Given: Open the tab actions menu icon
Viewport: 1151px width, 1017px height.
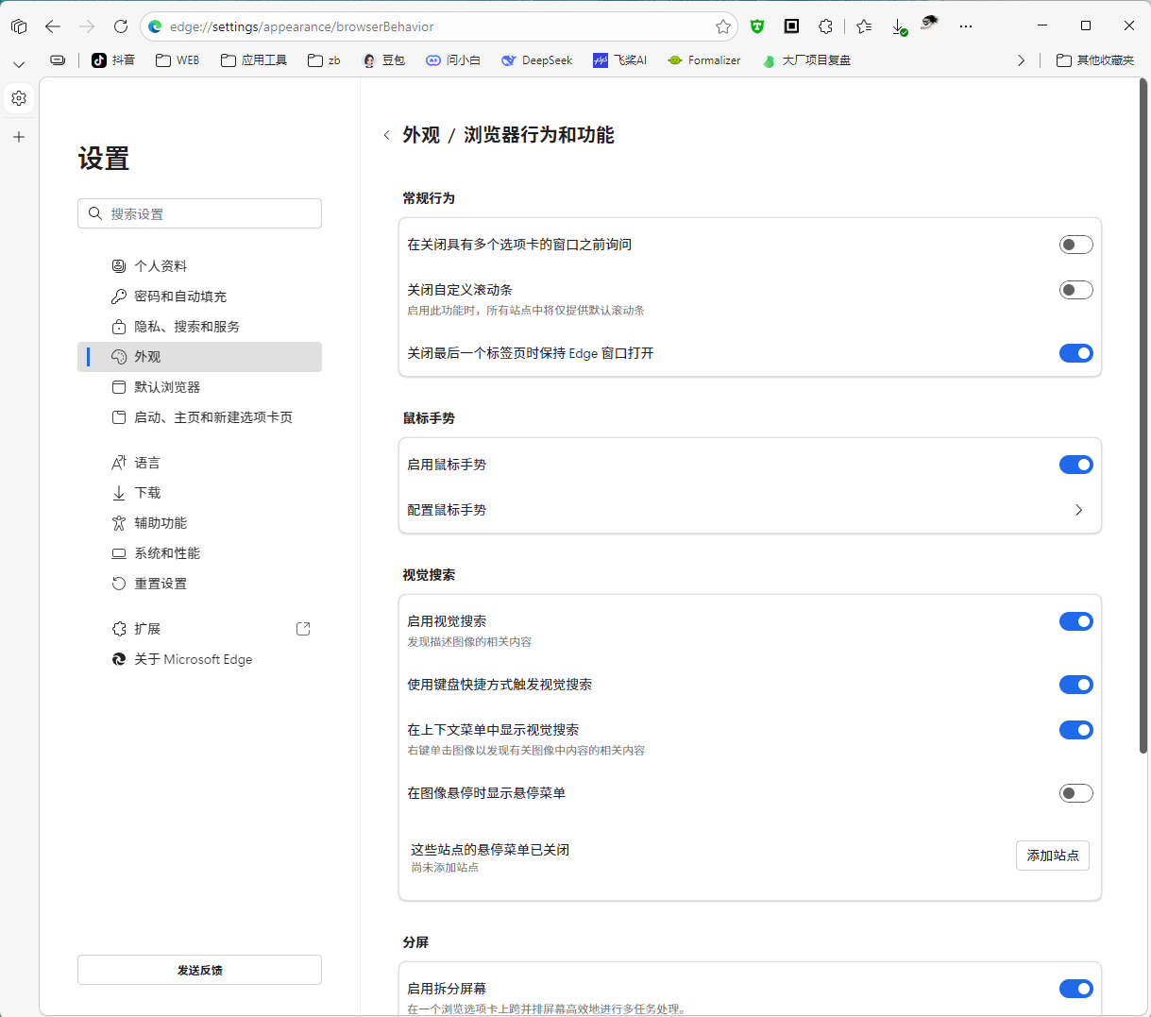Looking at the screenshot, I should [19, 26].
